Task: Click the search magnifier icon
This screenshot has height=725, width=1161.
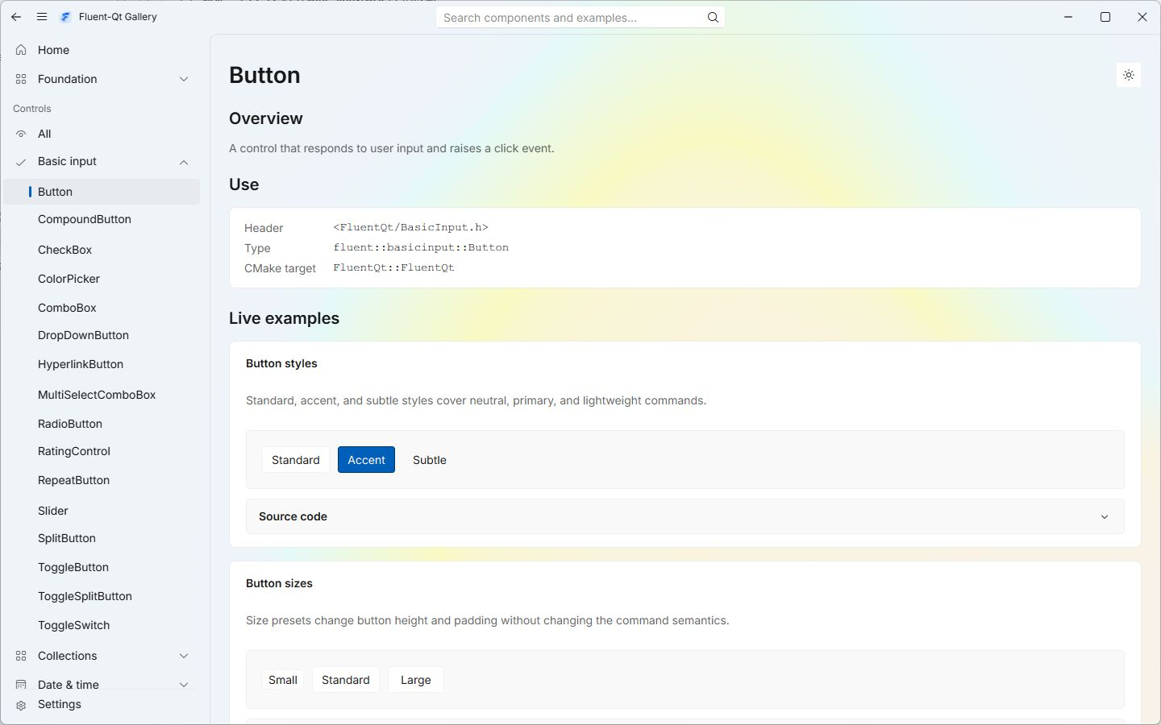Action: coord(713,18)
